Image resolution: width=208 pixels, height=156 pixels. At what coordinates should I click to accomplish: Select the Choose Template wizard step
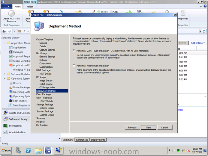point(44,40)
